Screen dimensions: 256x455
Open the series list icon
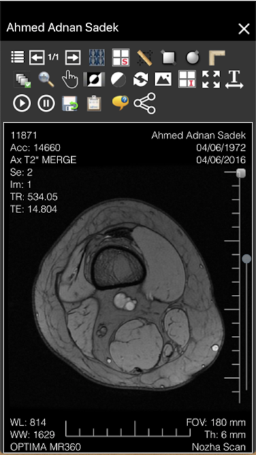click(x=18, y=57)
